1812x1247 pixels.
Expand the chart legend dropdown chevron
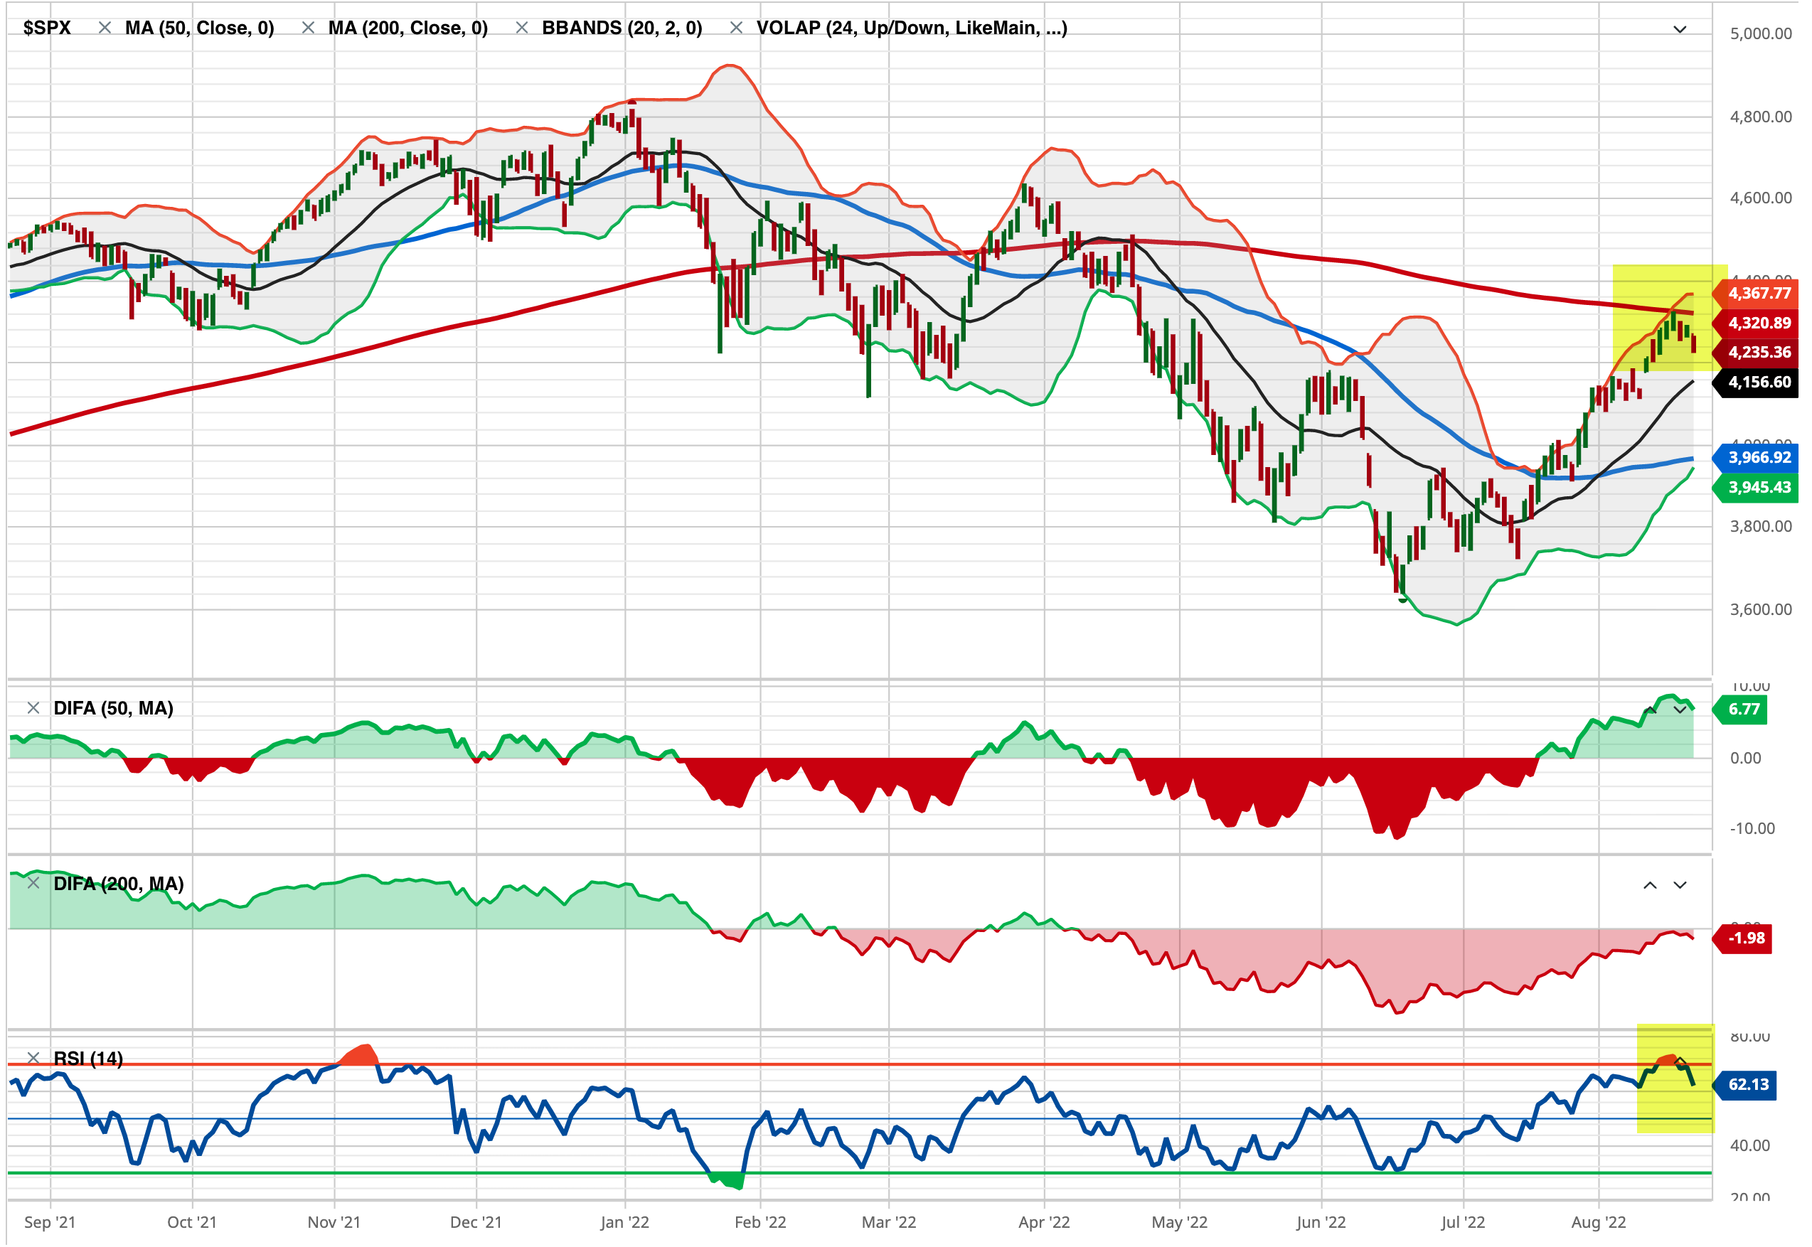click(1679, 30)
